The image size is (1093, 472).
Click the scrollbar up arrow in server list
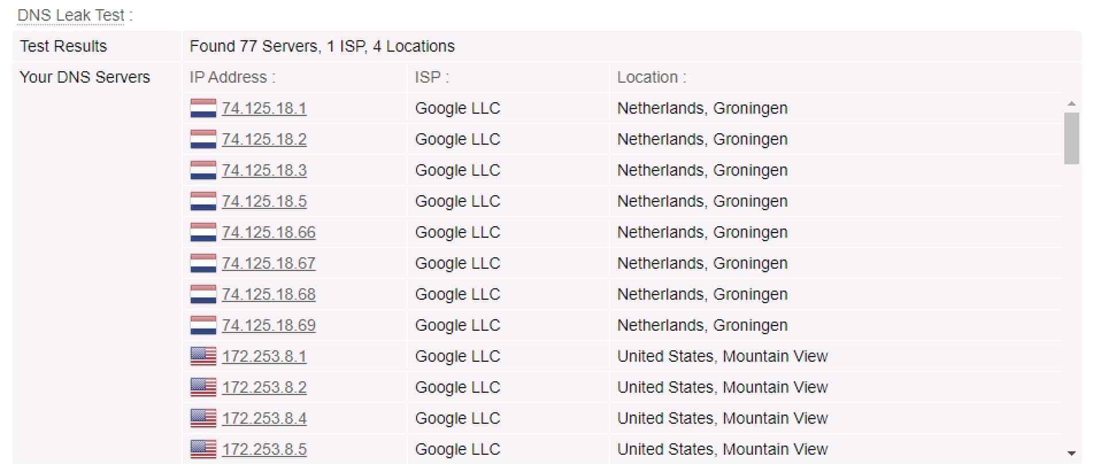(1071, 104)
